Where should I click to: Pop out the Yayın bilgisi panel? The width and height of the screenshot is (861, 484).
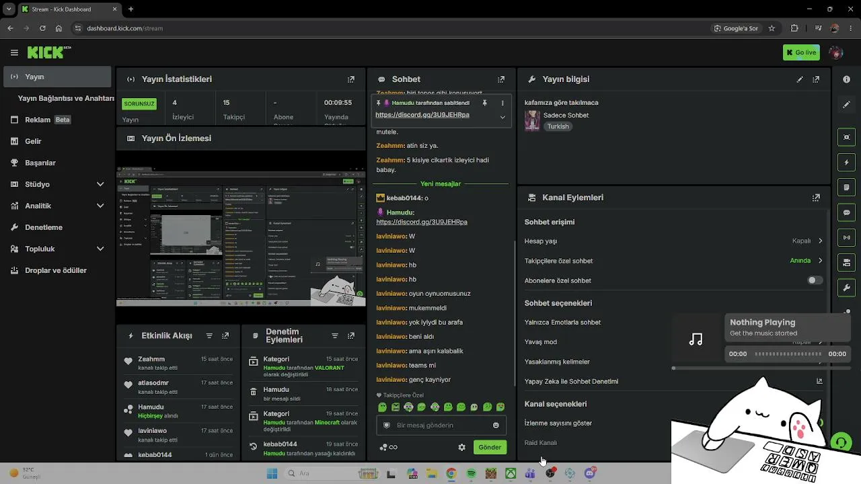(816, 79)
